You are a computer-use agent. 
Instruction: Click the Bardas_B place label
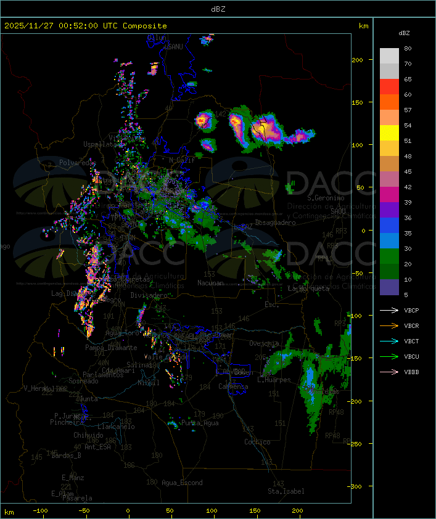click(66, 456)
